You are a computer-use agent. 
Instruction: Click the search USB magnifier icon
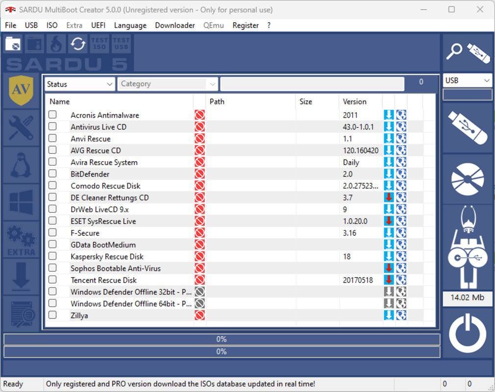point(468,52)
